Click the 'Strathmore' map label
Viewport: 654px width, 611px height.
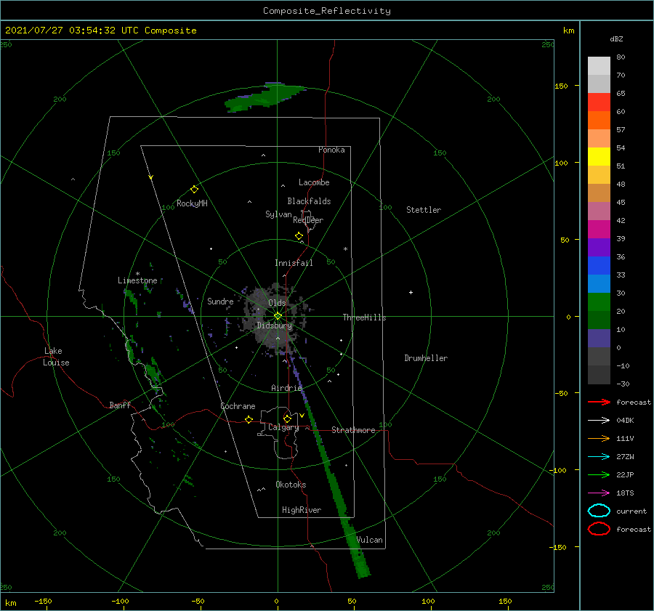(353, 430)
